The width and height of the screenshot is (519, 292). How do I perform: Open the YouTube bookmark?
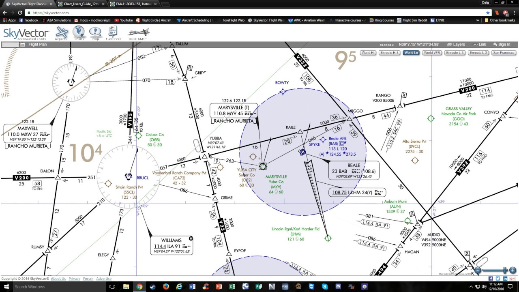[x=123, y=20]
